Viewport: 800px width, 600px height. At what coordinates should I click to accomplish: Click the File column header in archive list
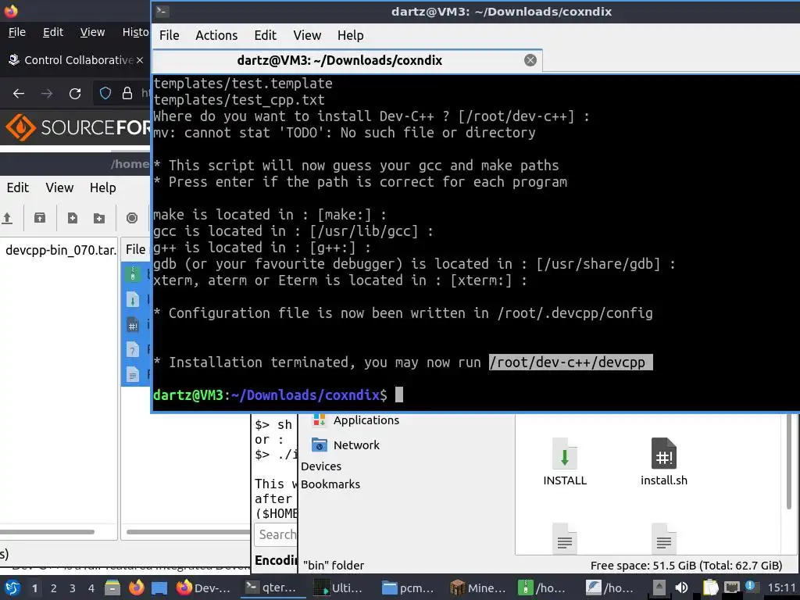(136, 249)
